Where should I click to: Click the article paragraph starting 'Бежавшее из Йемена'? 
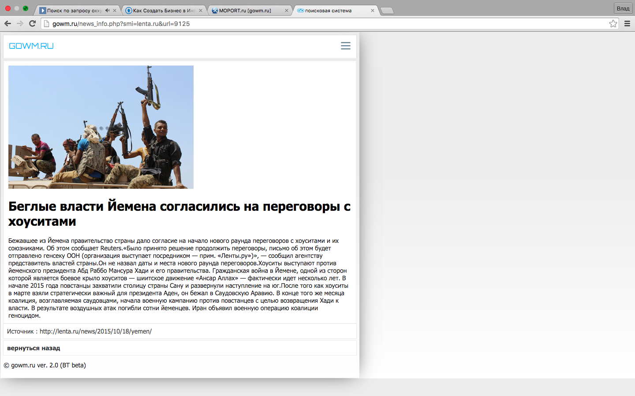click(179, 278)
